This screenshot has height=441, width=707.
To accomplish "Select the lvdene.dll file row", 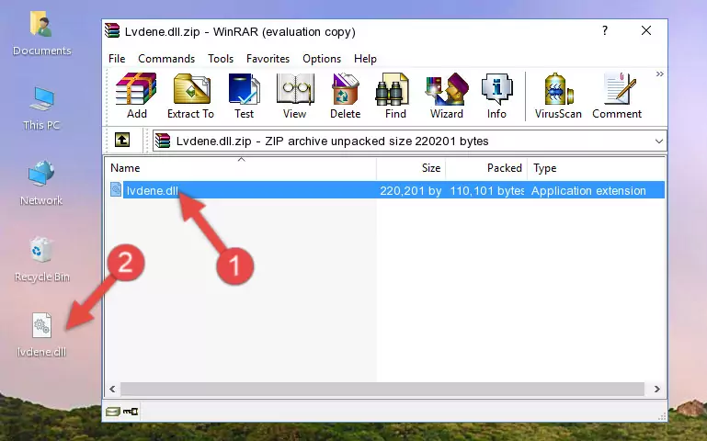I will [x=385, y=190].
